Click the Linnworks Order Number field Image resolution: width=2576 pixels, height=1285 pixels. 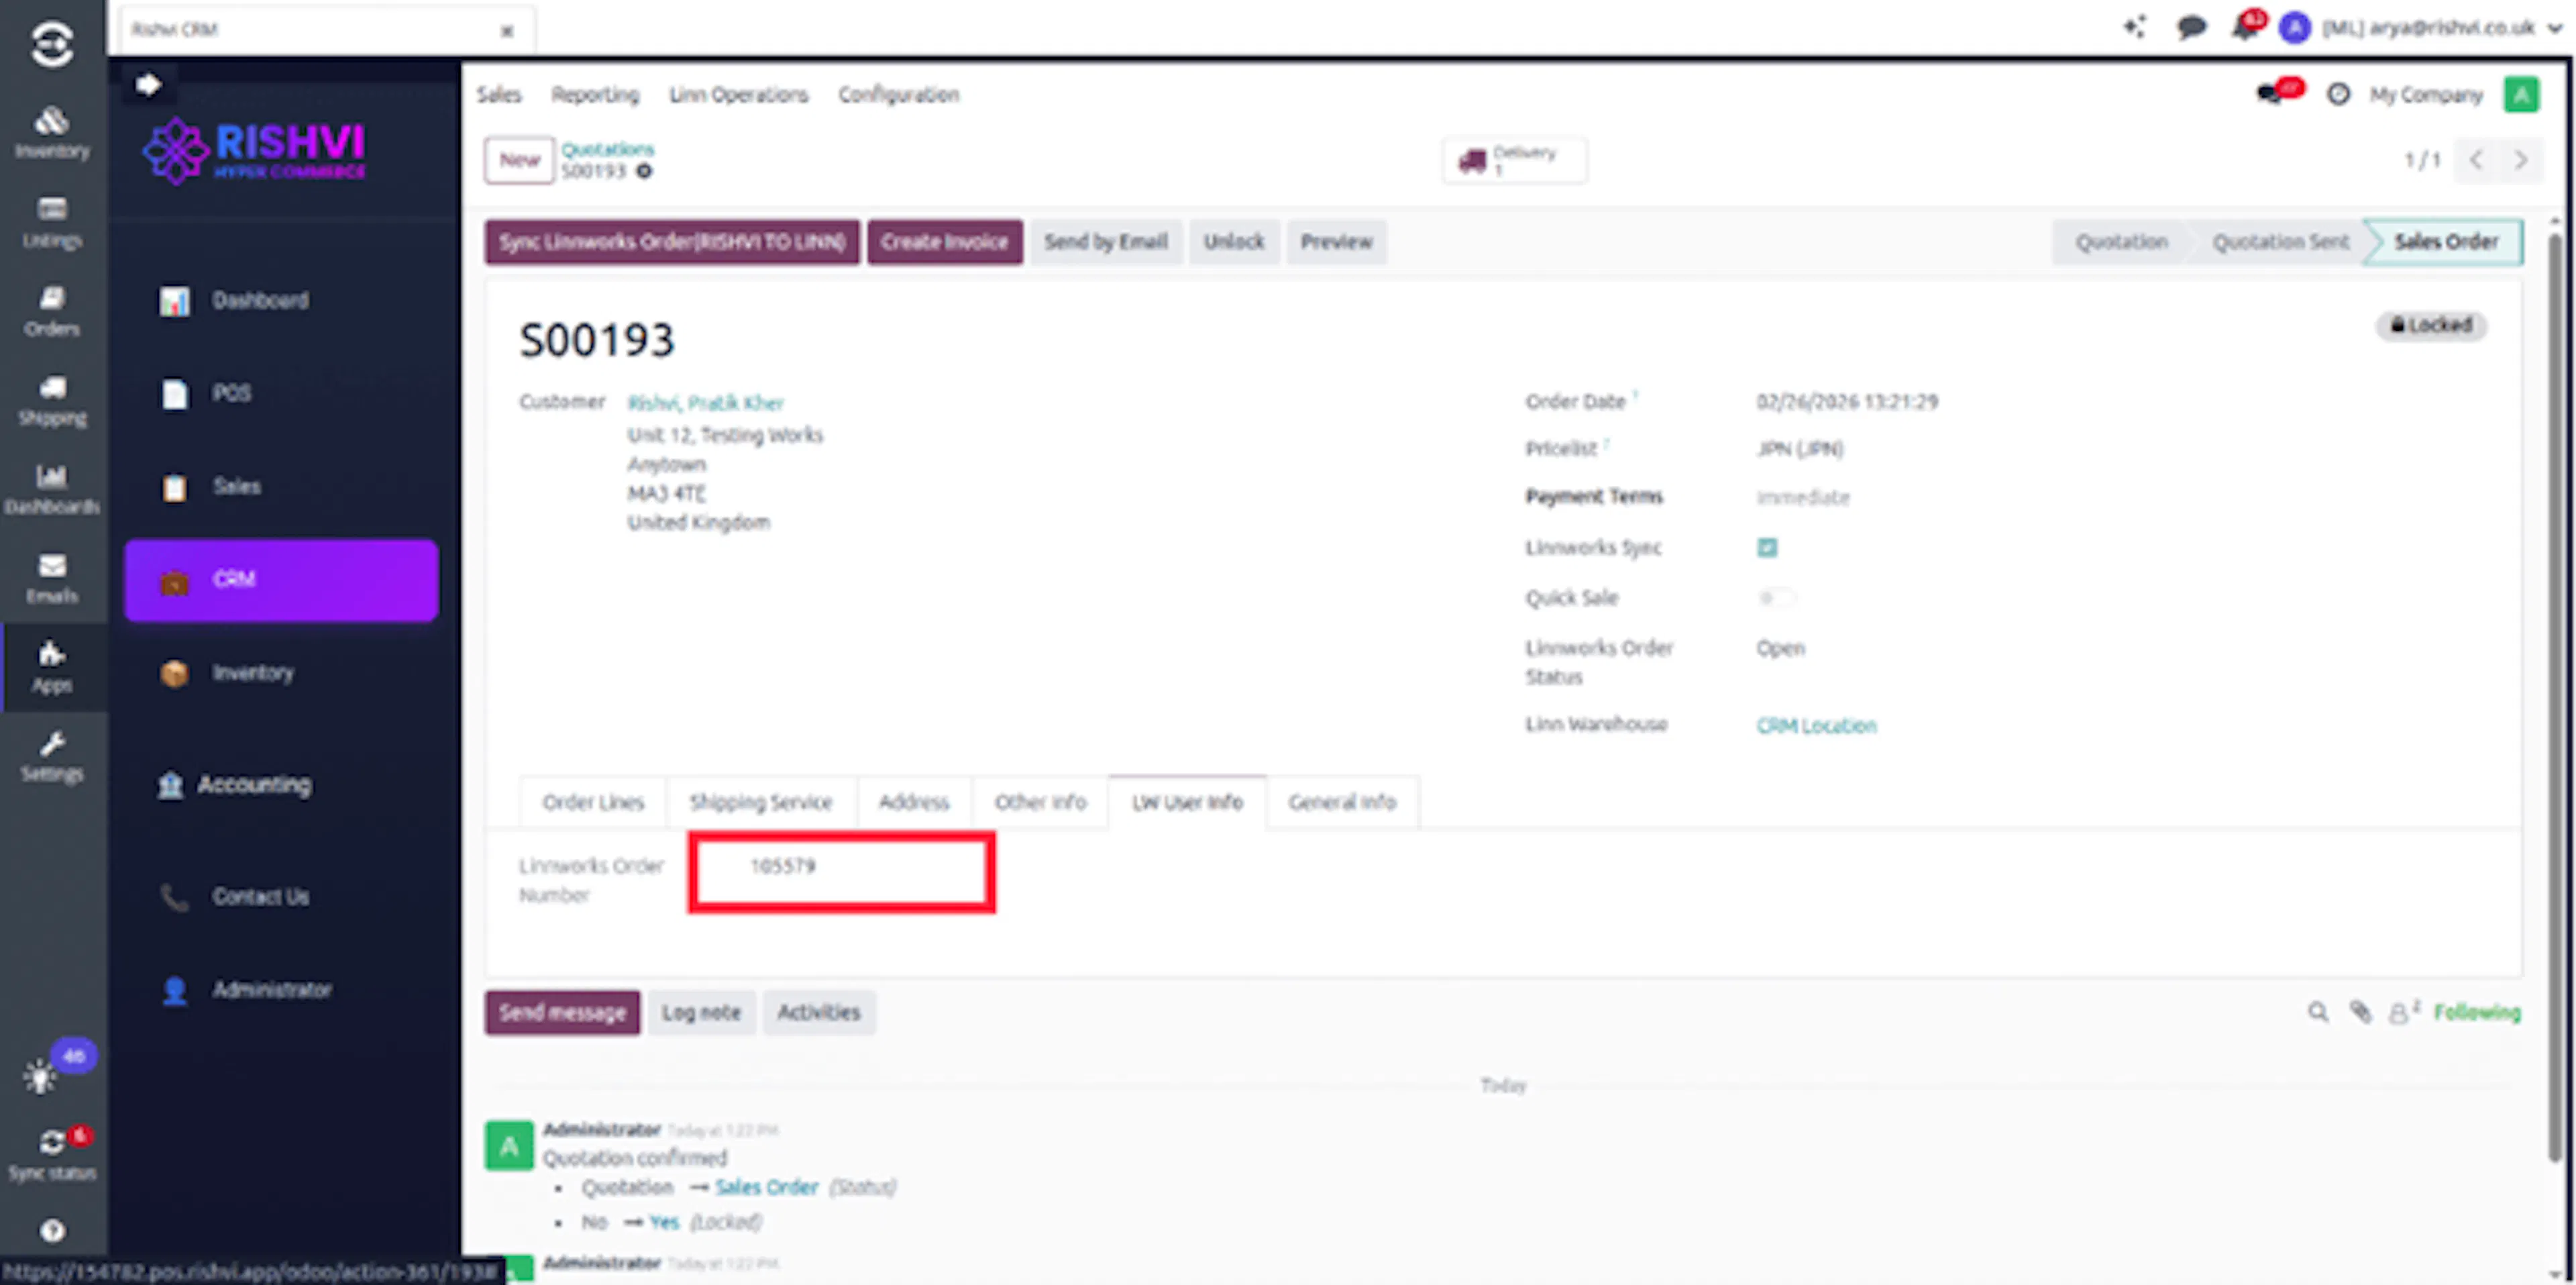pyautogui.click(x=841, y=872)
